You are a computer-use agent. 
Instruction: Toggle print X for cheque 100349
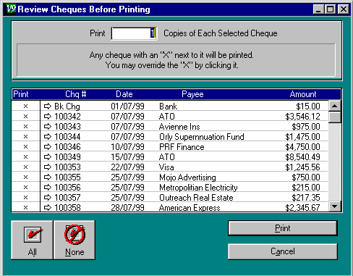[25, 156]
